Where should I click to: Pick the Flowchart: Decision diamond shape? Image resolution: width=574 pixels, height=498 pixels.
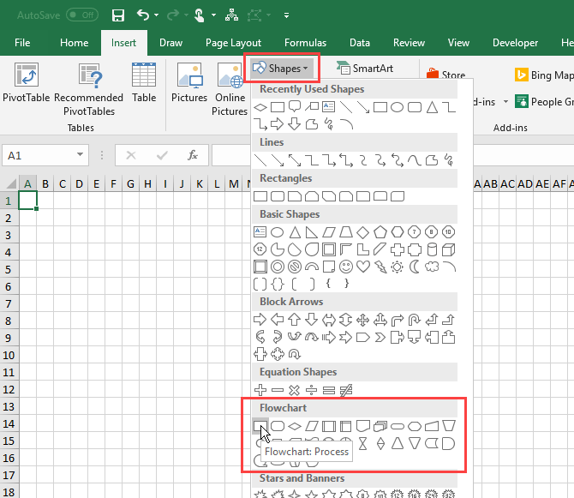click(x=295, y=425)
